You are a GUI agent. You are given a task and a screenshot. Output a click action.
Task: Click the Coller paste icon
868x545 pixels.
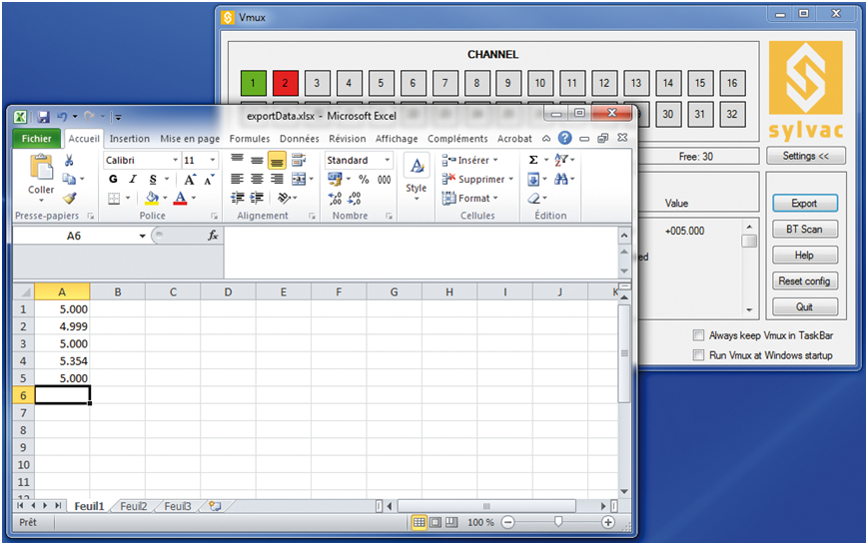[42, 167]
